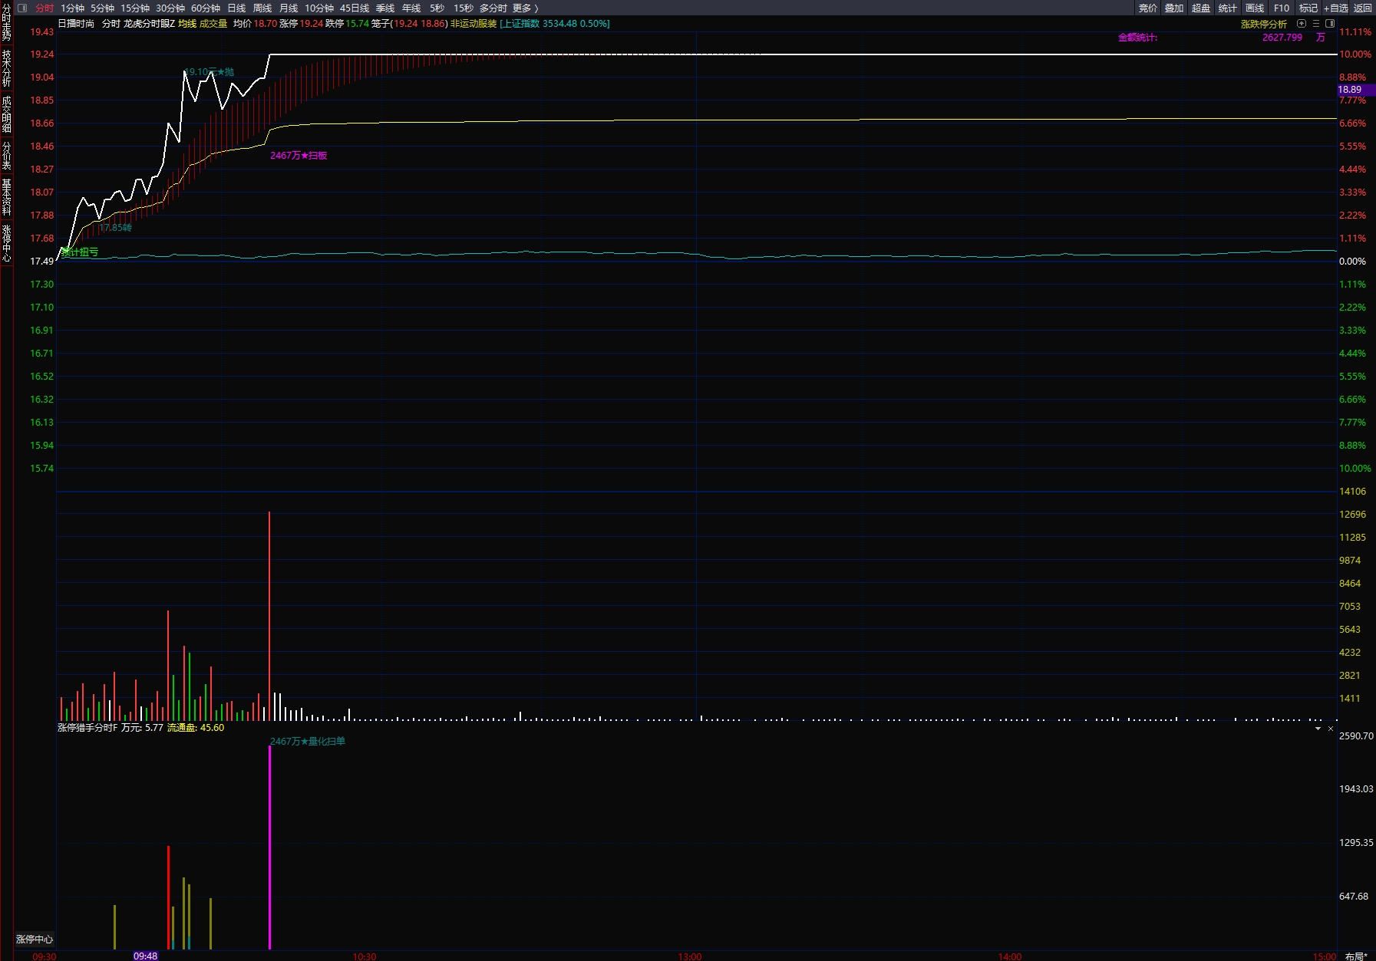Close the 涨停猎手 indicator sub-panel
Image resolution: width=1376 pixels, height=961 pixels.
click(1331, 729)
